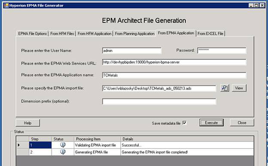
Task: Click the Hyperion EPMA File Generator title icon
Action: pos(6,6)
